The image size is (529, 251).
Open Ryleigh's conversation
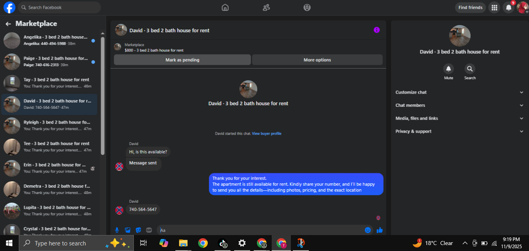tap(50, 125)
